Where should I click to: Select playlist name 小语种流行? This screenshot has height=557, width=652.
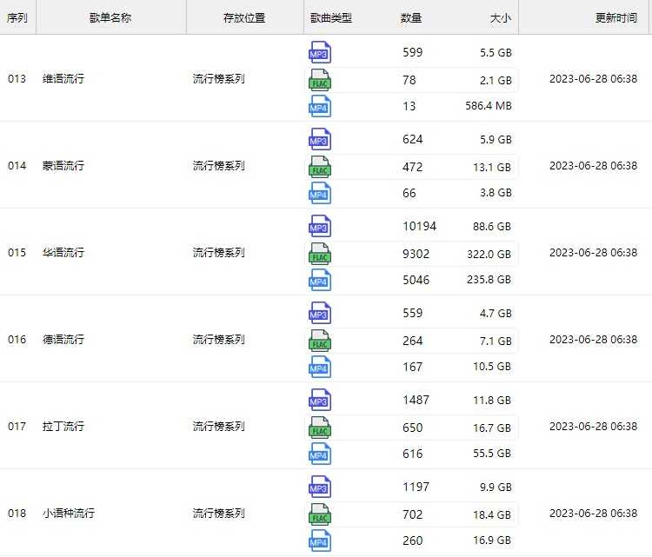coord(69,513)
